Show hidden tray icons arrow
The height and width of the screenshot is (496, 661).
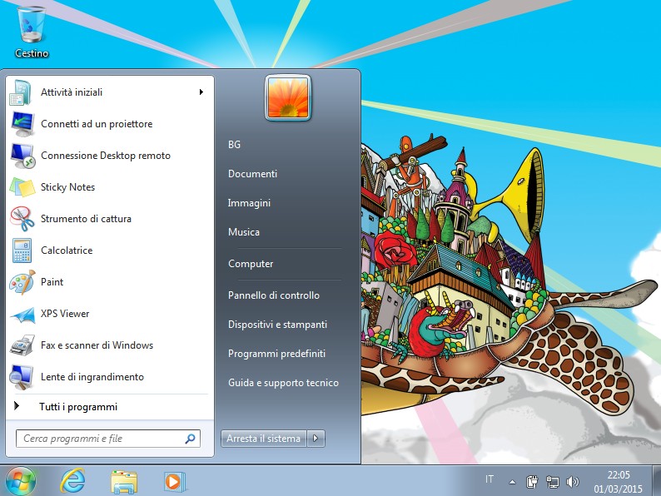(x=512, y=482)
